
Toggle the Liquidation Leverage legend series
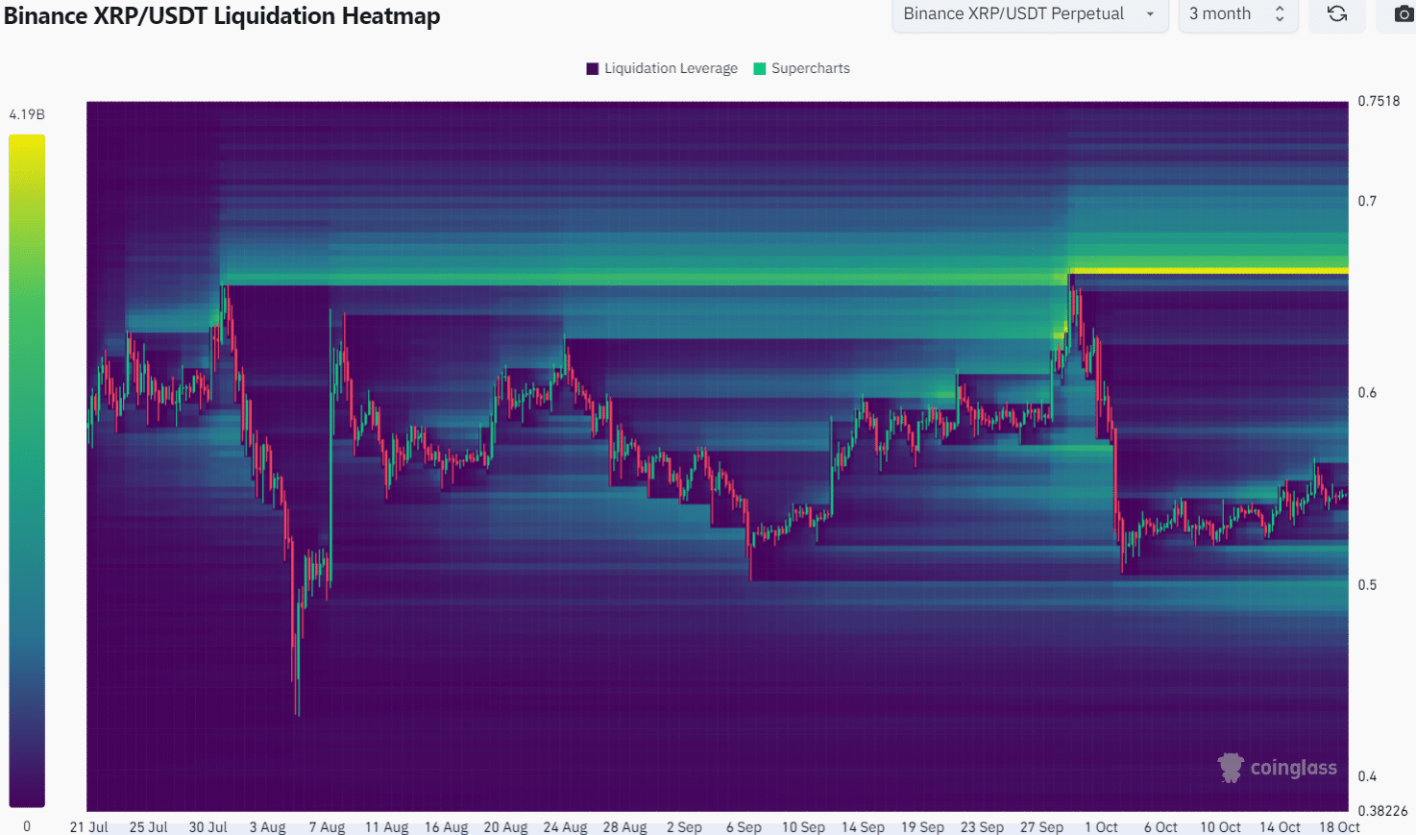click(662, 68)
